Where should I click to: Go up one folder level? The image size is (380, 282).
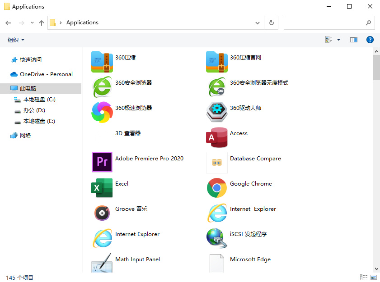(42, 23)
